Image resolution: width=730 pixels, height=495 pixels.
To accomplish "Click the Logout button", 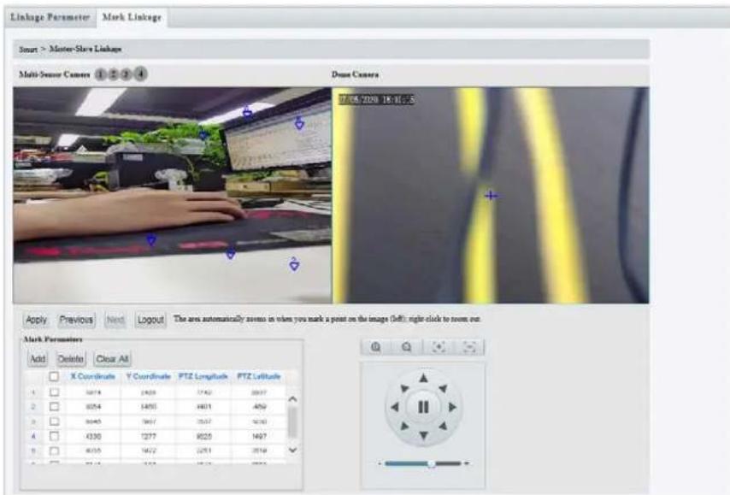I will (x=150, y=320).
